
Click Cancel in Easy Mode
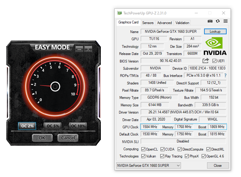pyautogui.click(x=68, y=138)
